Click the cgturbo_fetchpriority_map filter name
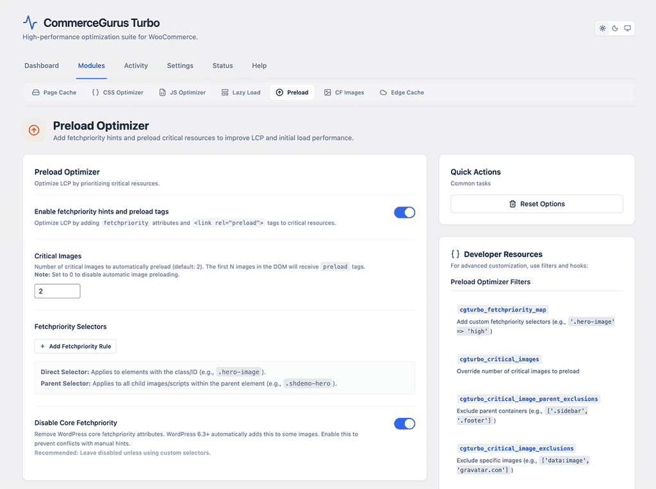The image size is (656, 489). [502, 310]
